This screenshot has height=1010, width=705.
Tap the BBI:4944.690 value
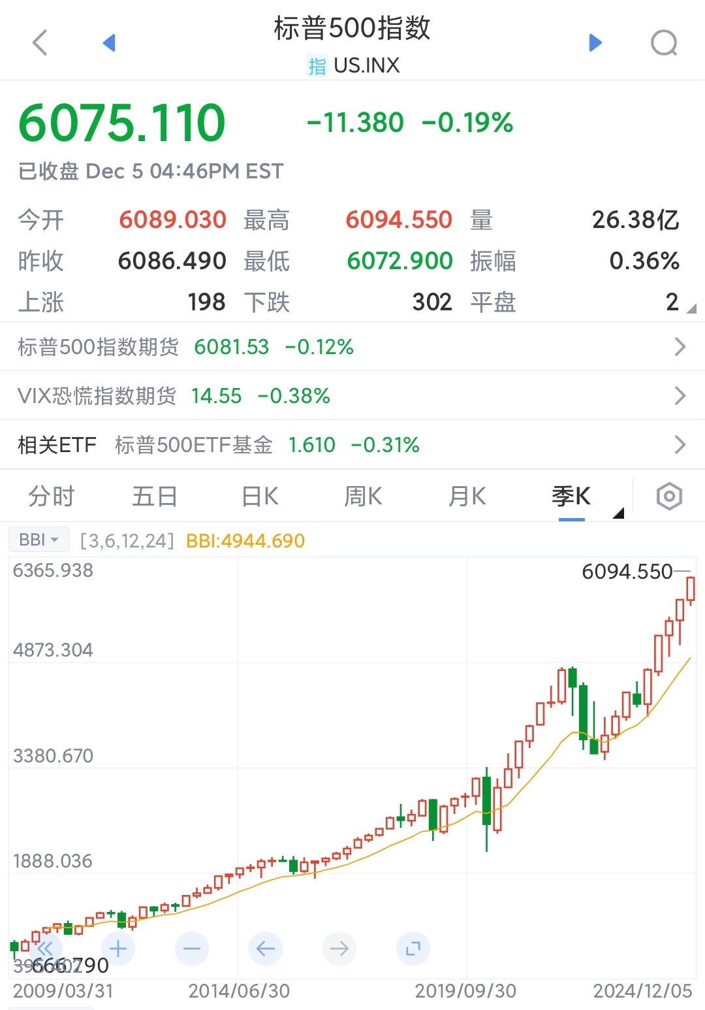tap(245, 541)
